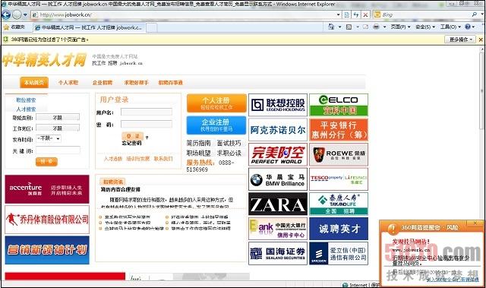This screenshot has height=288, width=486.
Task: Go to 本站首页 nav item
Action: [x=34, y=83]
